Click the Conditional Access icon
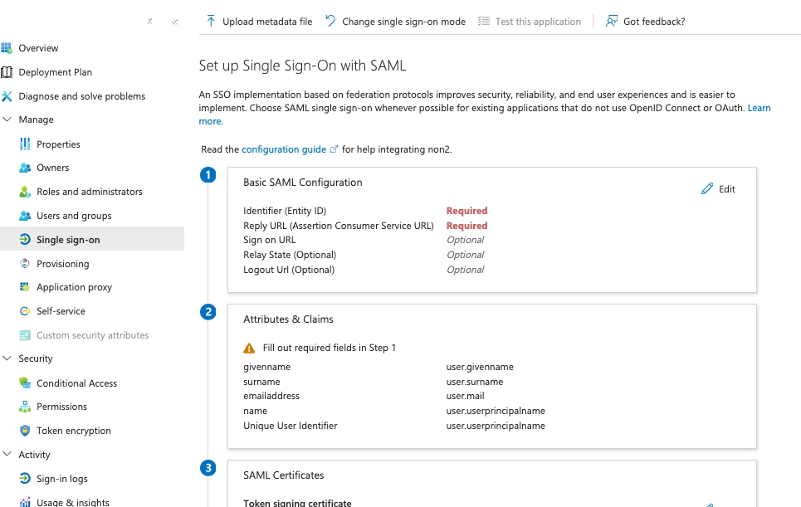Screen dimensions: 801x507 25,383
